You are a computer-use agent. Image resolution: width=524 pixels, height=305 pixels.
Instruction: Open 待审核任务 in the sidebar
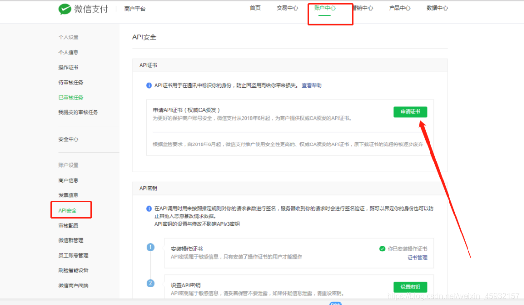[71, 82]
